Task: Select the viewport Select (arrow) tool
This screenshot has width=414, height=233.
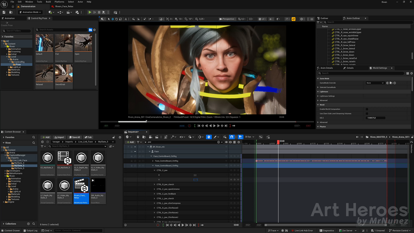Action: coord(108,19)
